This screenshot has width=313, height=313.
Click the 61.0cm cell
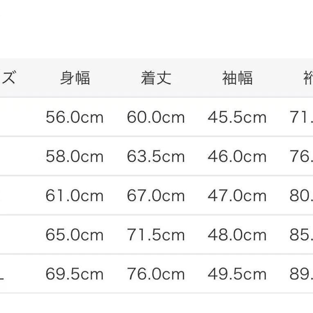74,196
